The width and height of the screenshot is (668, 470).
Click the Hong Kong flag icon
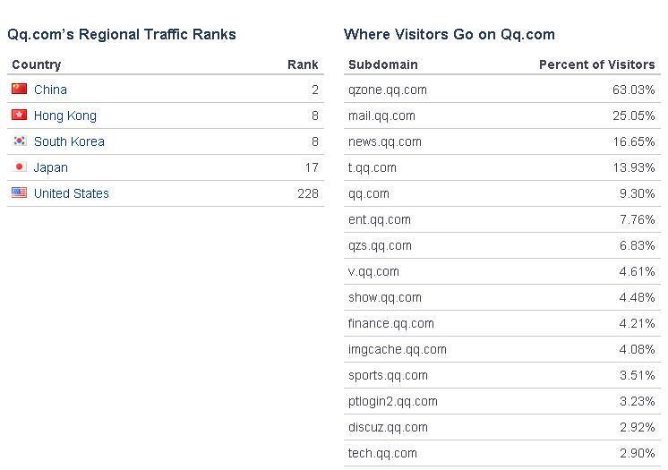[19, 115]
